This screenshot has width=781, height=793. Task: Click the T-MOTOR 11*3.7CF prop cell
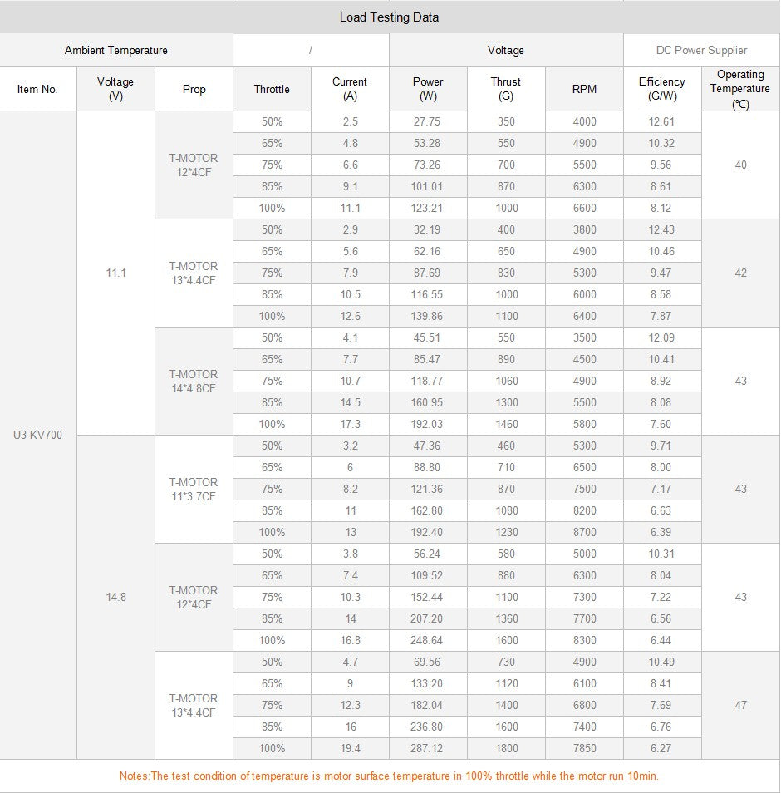coord(194,489)
